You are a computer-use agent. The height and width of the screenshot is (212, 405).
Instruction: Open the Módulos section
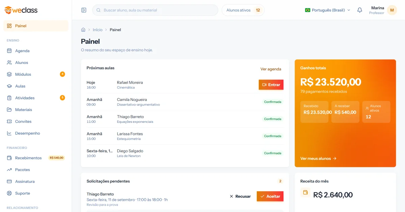click(x=36, y=74)
